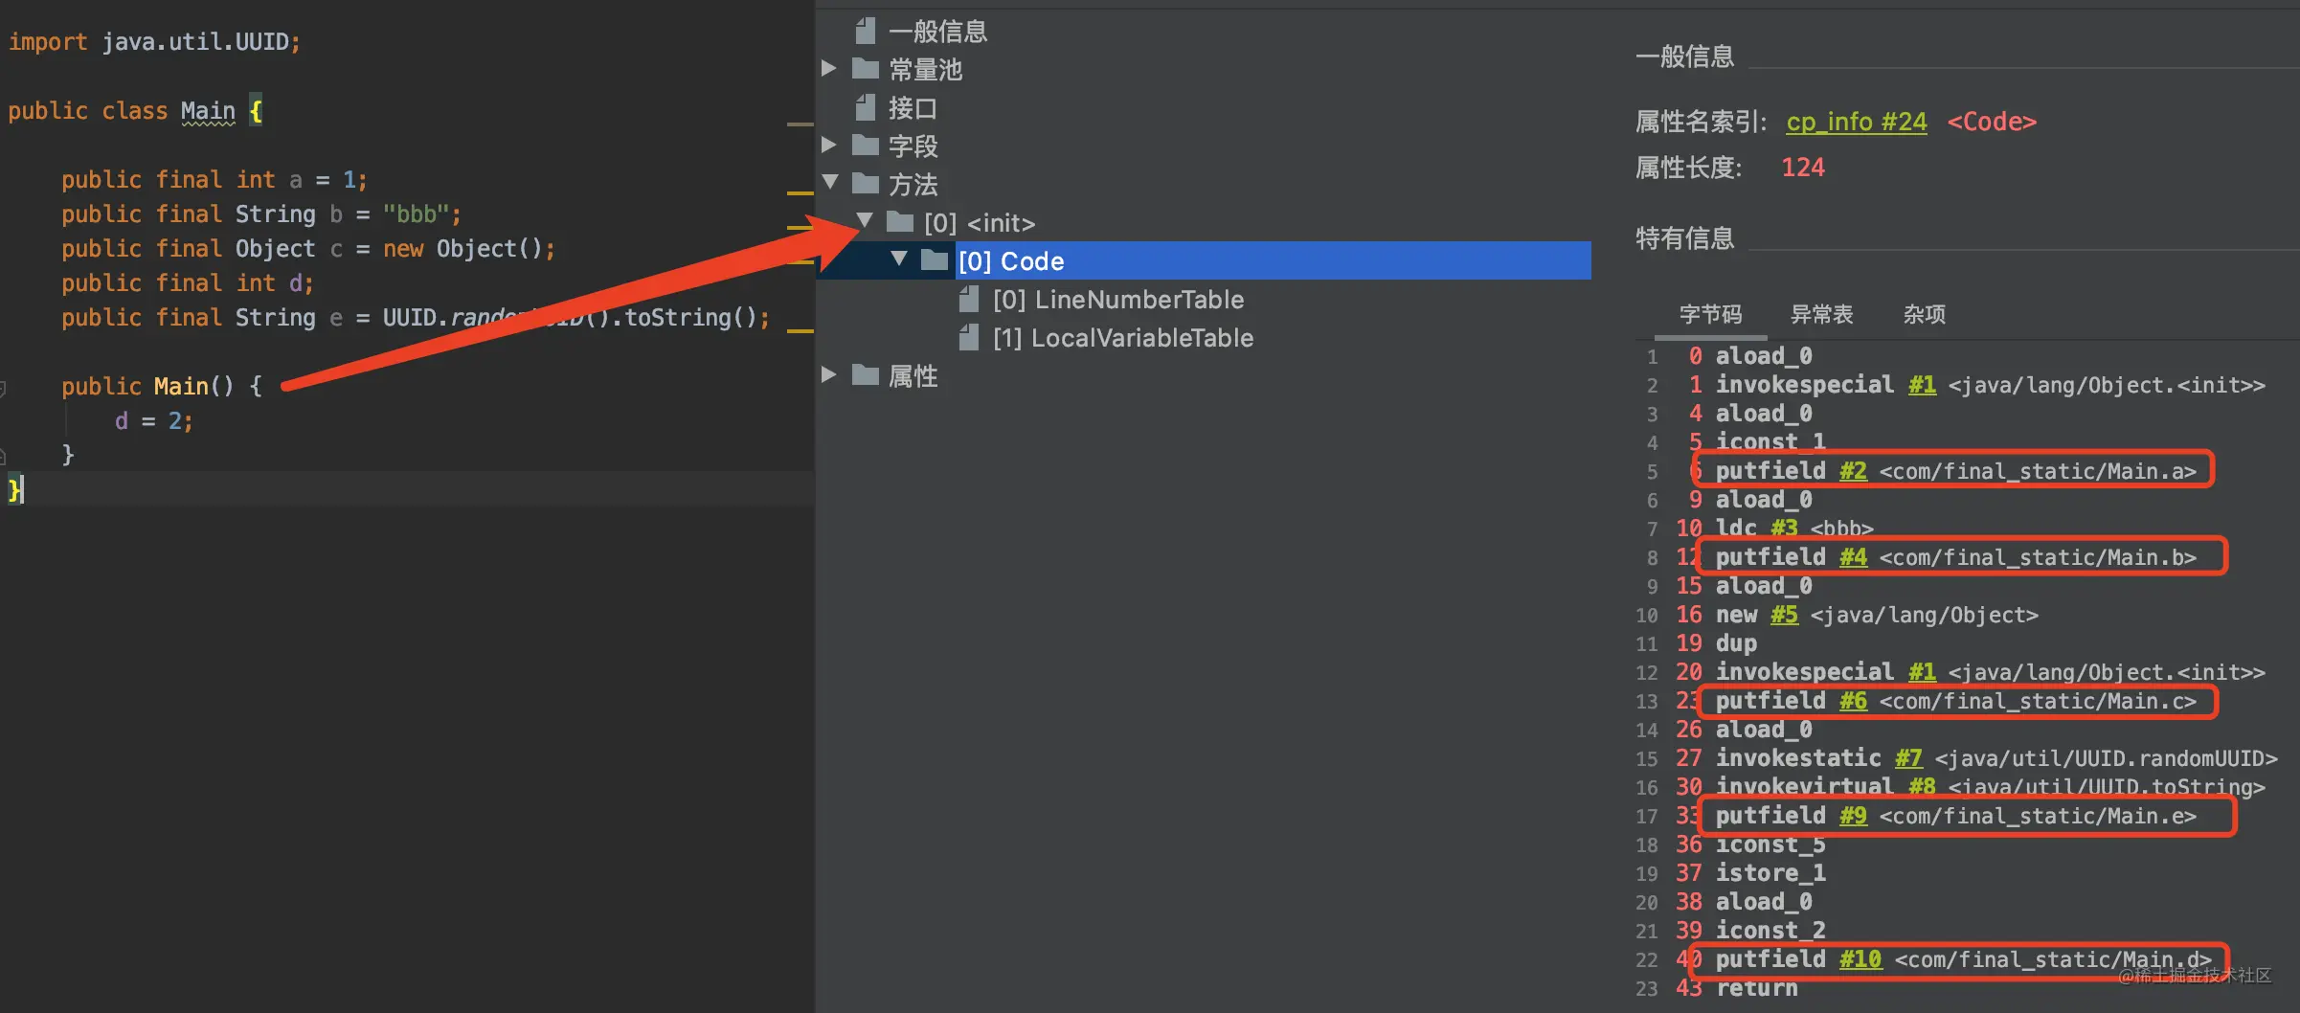Click the 字段 folder icon
The width and height of the screenshot is (2300, 1013).
coord(866,146)
